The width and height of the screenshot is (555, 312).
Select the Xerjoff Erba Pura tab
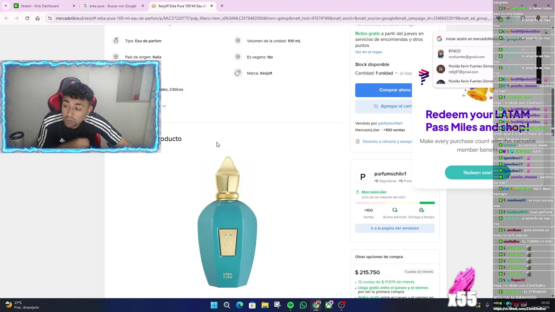[x=182, y=6]
